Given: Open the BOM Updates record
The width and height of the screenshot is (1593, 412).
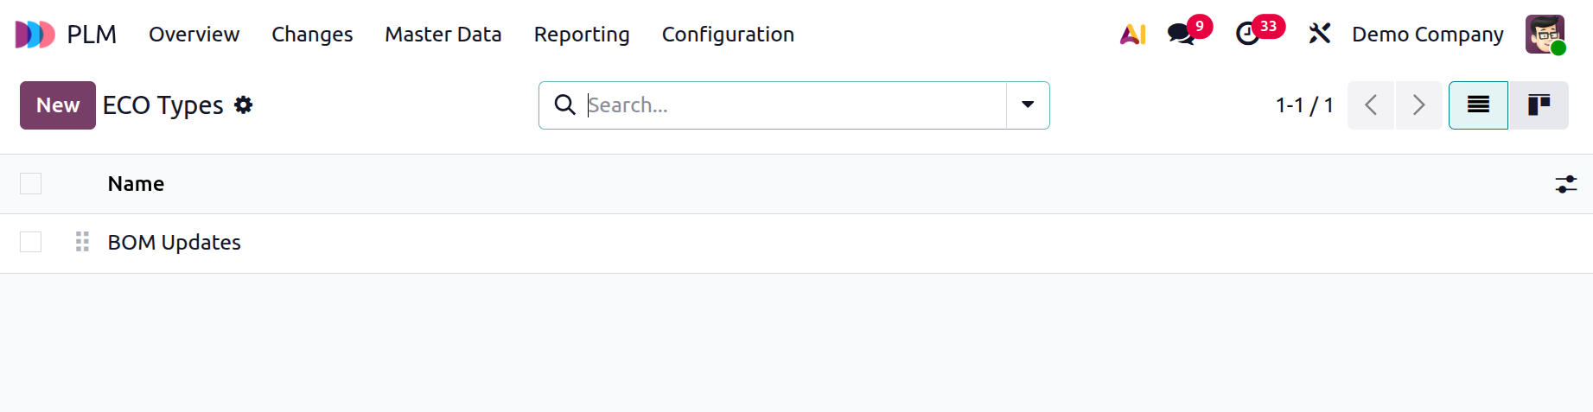Looking at the screenshot, I should 174,243.
